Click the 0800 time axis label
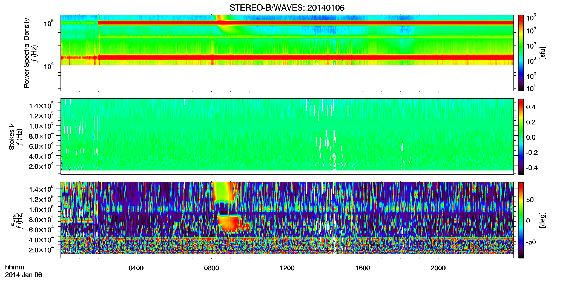This screenshot has height=296, width=574. click(x=211, y=268)
